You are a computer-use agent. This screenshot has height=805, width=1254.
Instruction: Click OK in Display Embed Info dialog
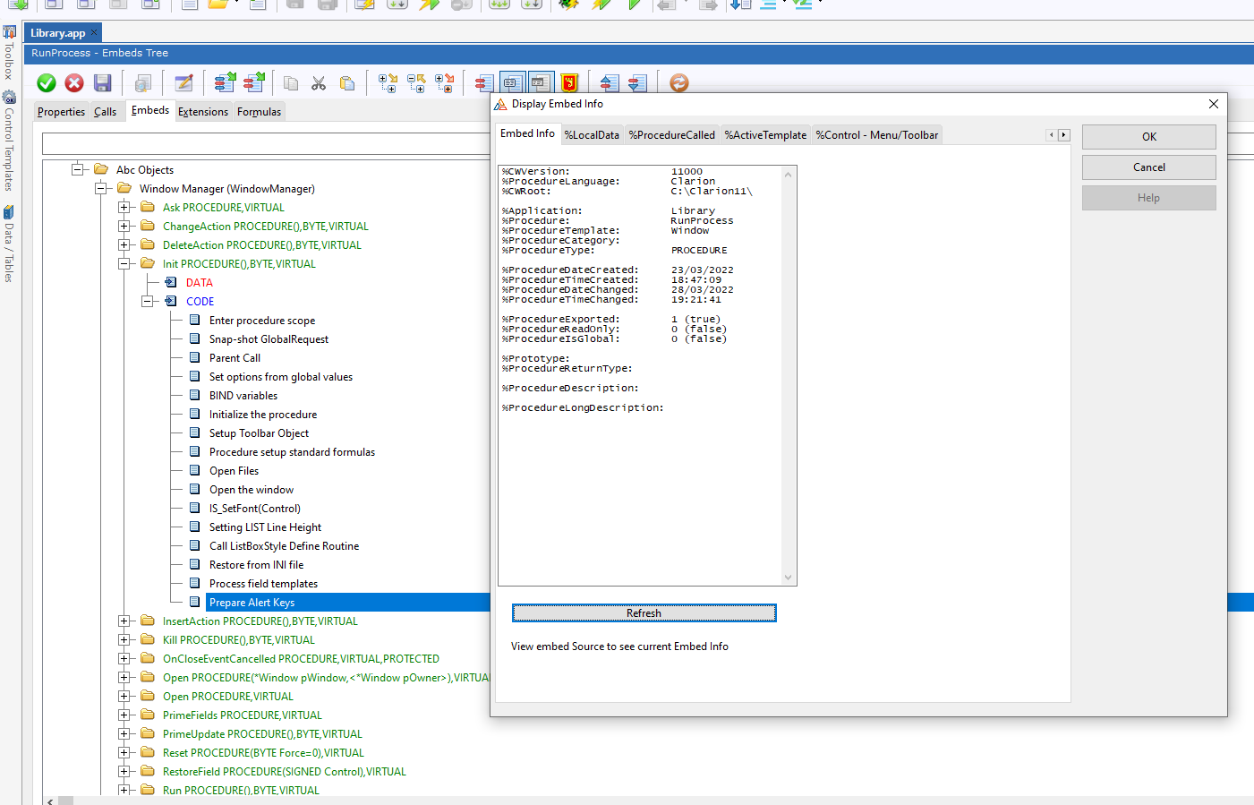click(x=1148, y=137)
